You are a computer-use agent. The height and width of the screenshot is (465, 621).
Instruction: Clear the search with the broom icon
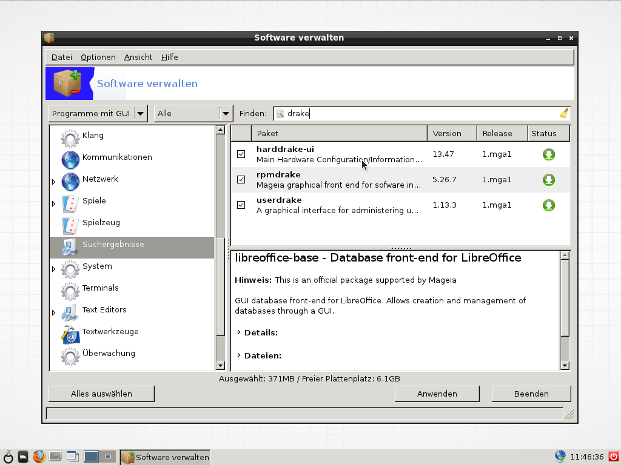(564, 113)
